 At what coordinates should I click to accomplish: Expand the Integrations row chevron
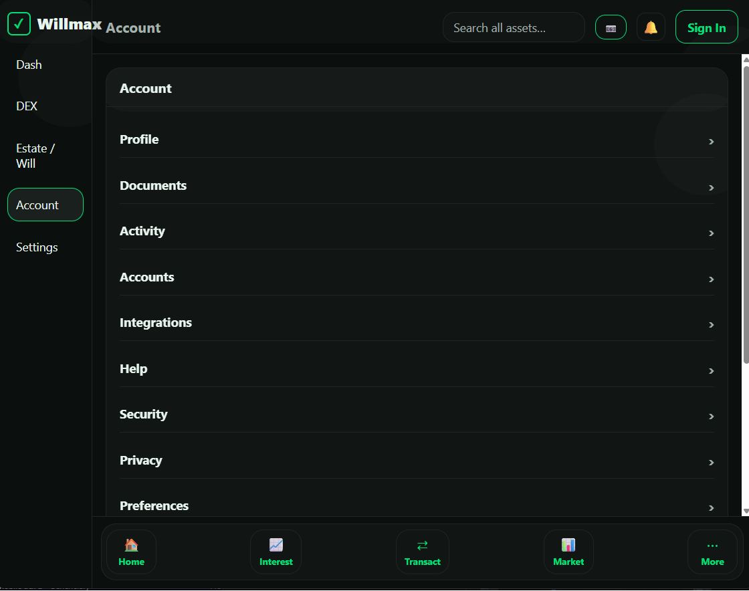pos(712,325)
